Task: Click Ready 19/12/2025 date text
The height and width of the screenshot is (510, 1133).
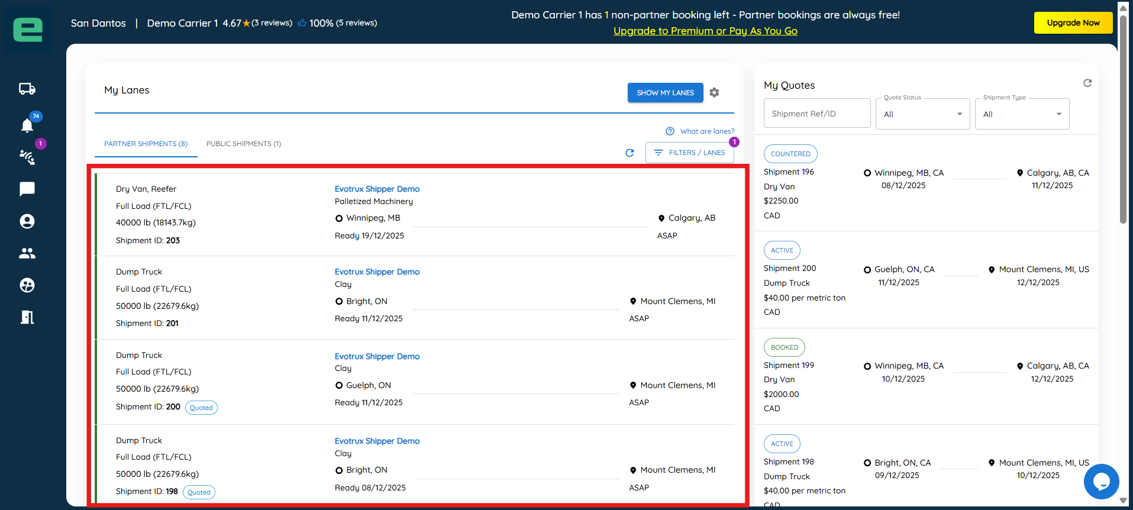Action: 369,235
